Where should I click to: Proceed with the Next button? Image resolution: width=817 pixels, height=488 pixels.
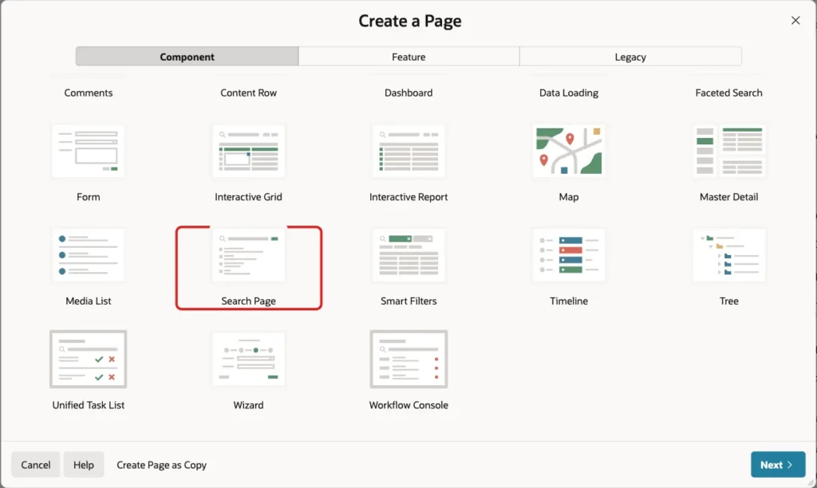pos(778,465)
